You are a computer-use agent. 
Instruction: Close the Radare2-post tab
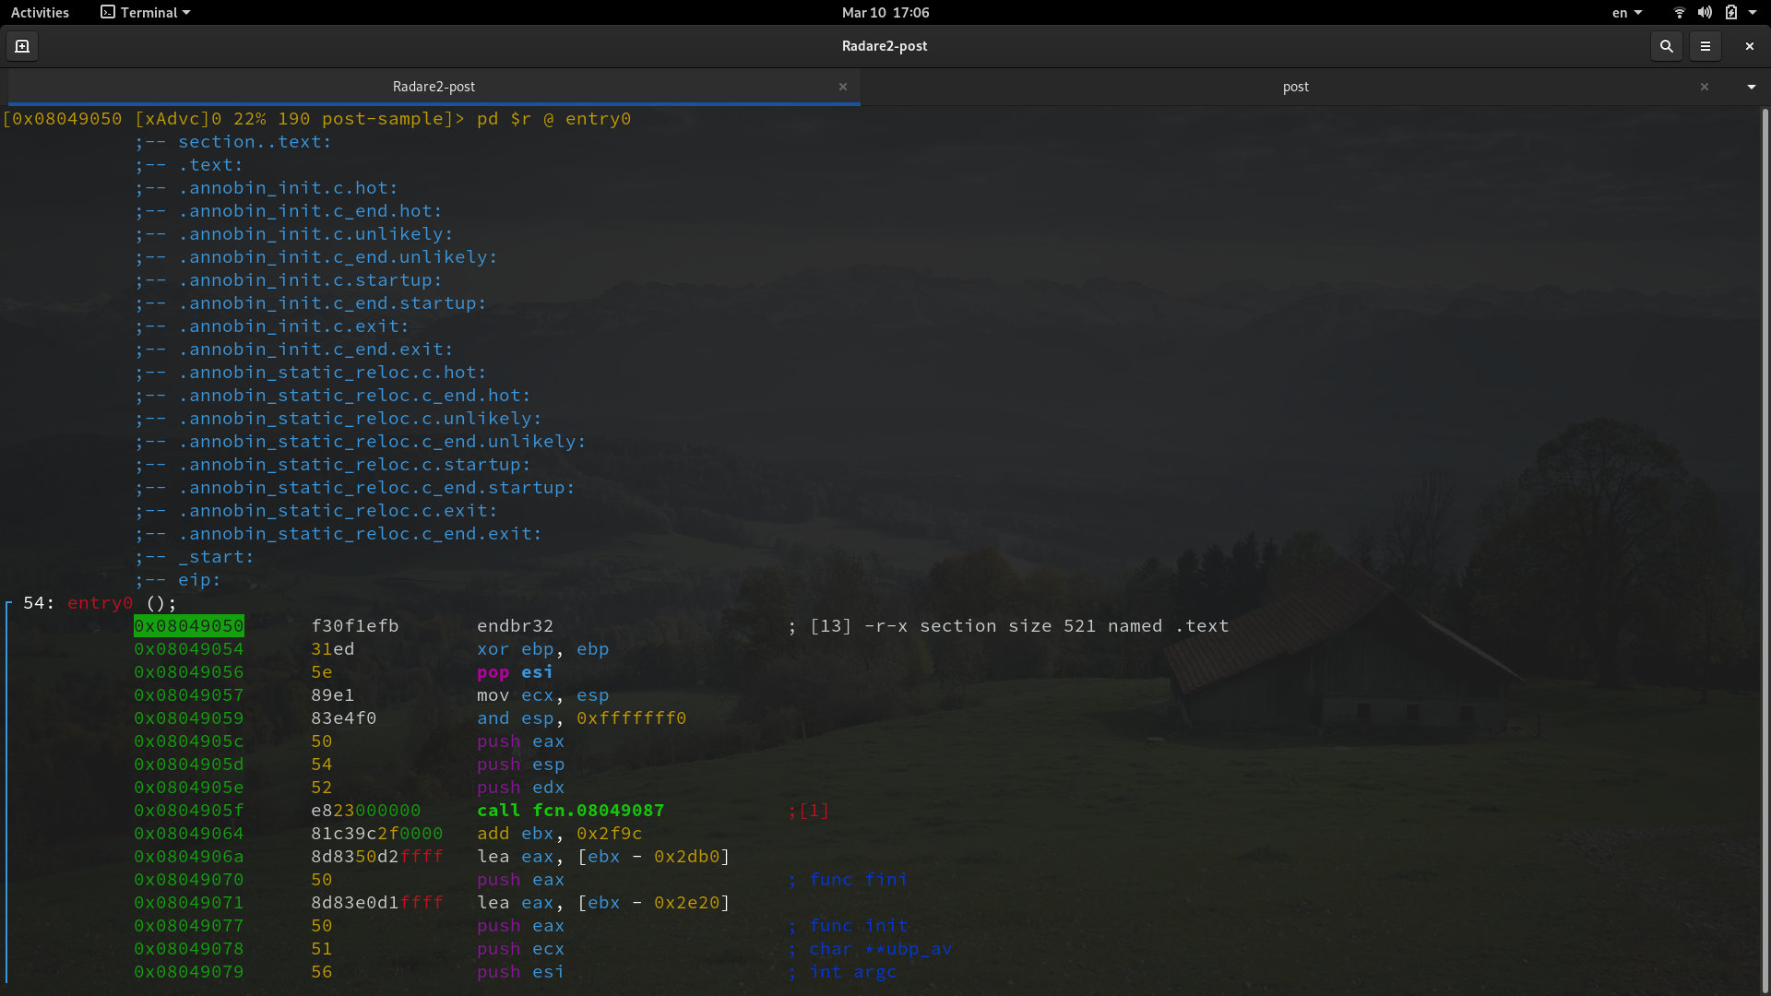[842, 87]
